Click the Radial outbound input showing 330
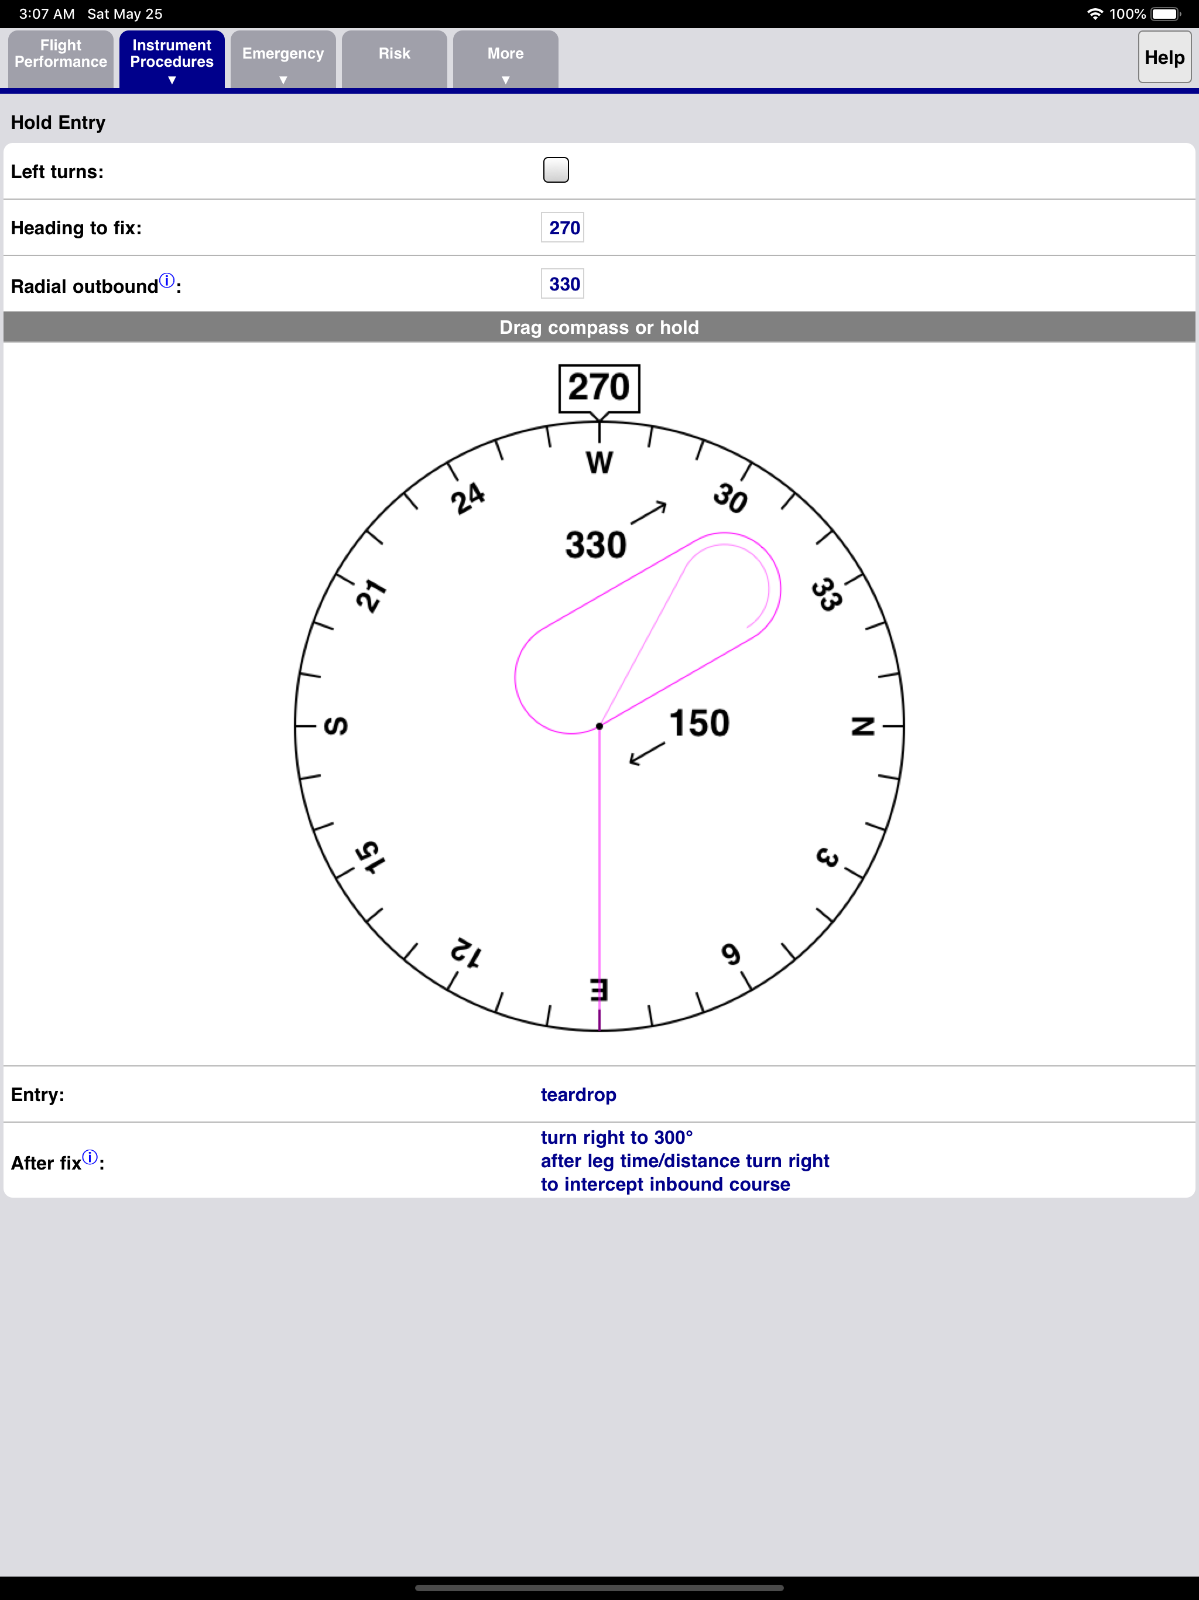Screen dimensions: 1199x1600 [x=561, y=283]
